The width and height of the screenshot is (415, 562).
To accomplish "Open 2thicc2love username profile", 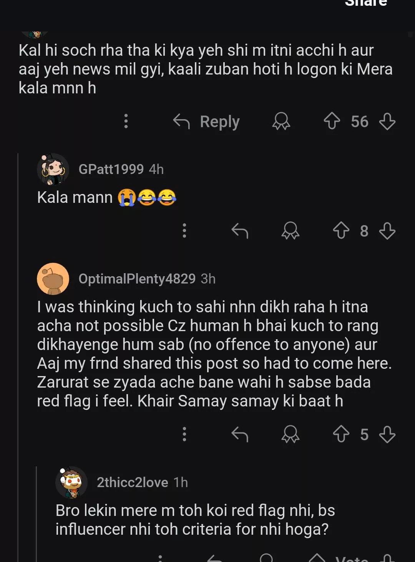I will 132,482.
